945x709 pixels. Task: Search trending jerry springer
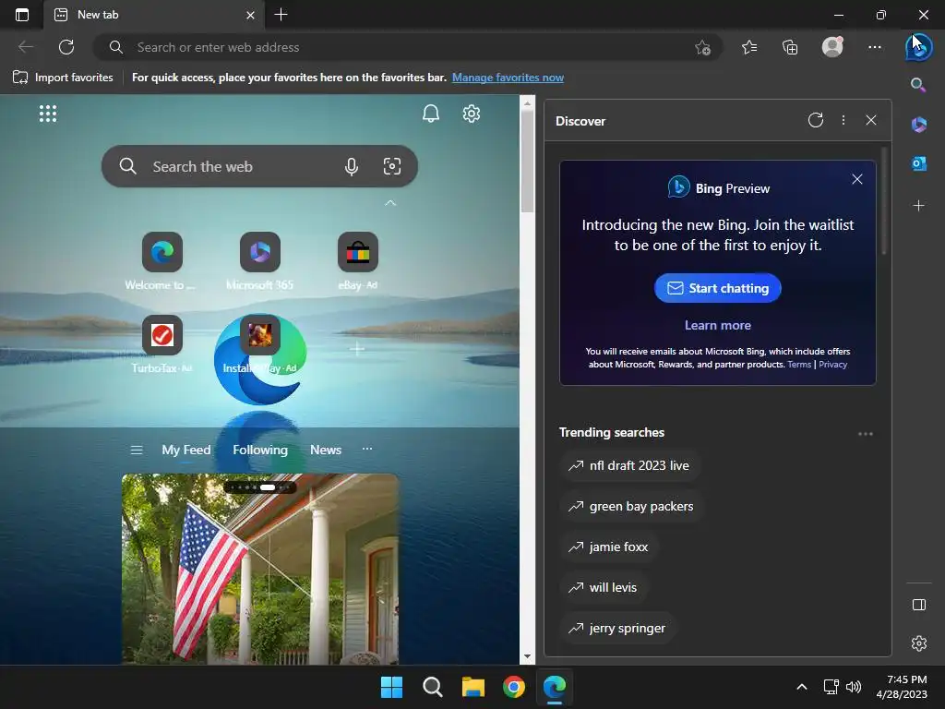click(617, 628)
